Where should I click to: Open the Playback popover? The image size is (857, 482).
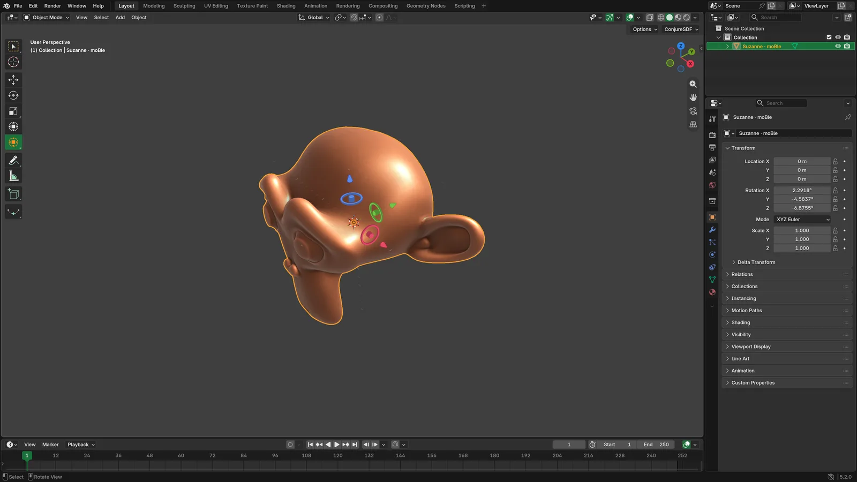81,445
